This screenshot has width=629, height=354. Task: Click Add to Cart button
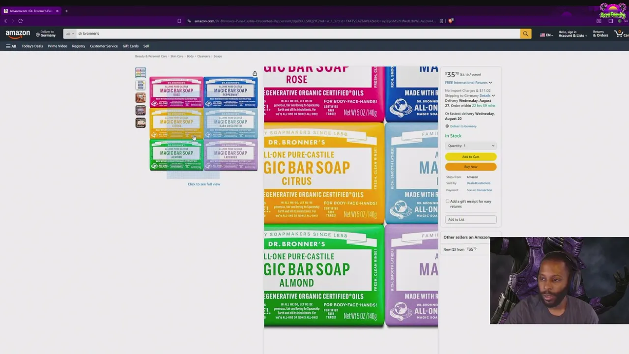coord(471,157)
